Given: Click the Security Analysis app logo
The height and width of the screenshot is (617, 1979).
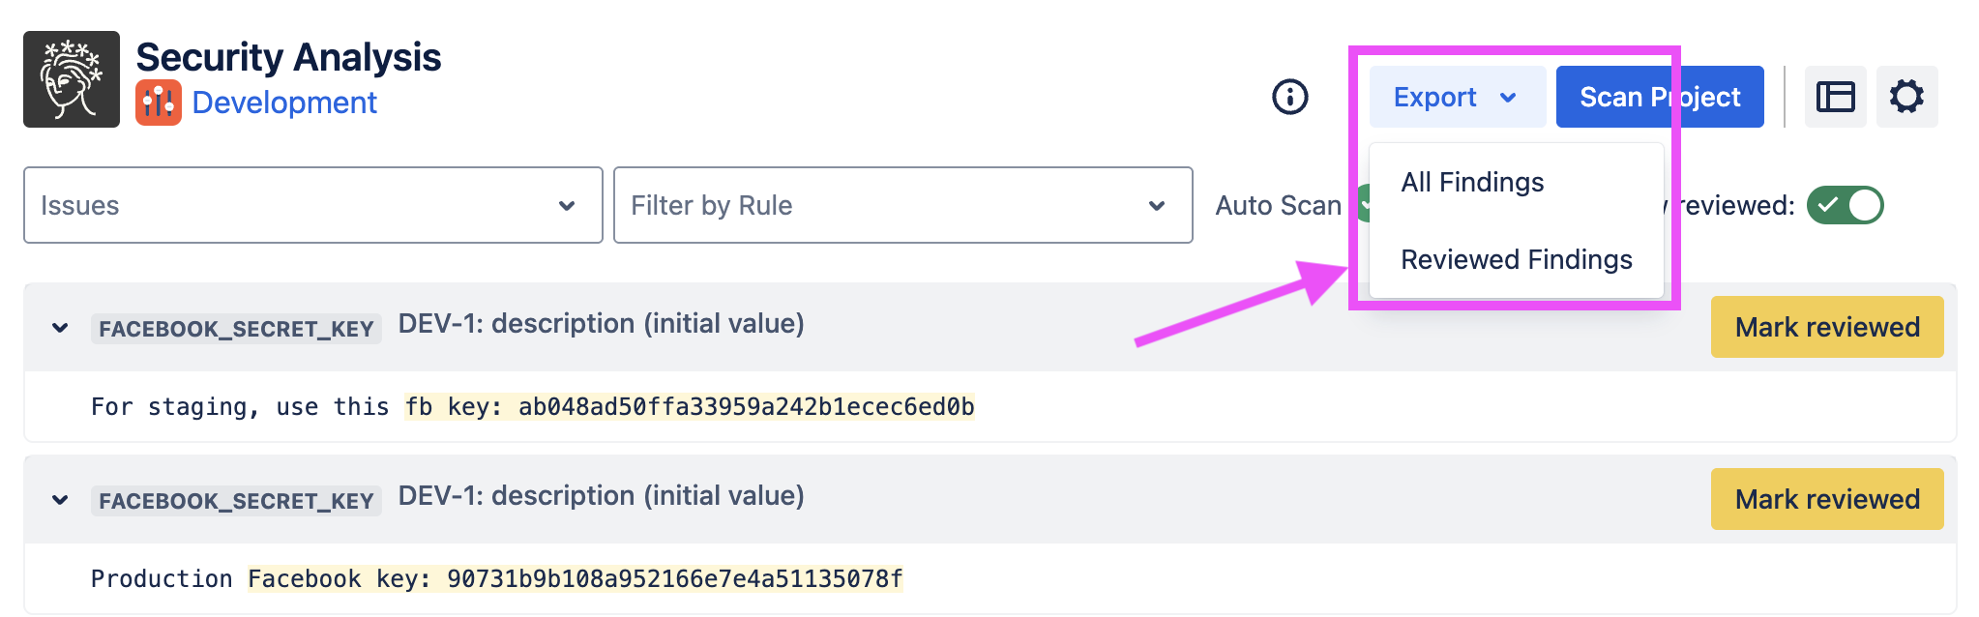Looking at the screenshot, I should [x=72, y=79].
